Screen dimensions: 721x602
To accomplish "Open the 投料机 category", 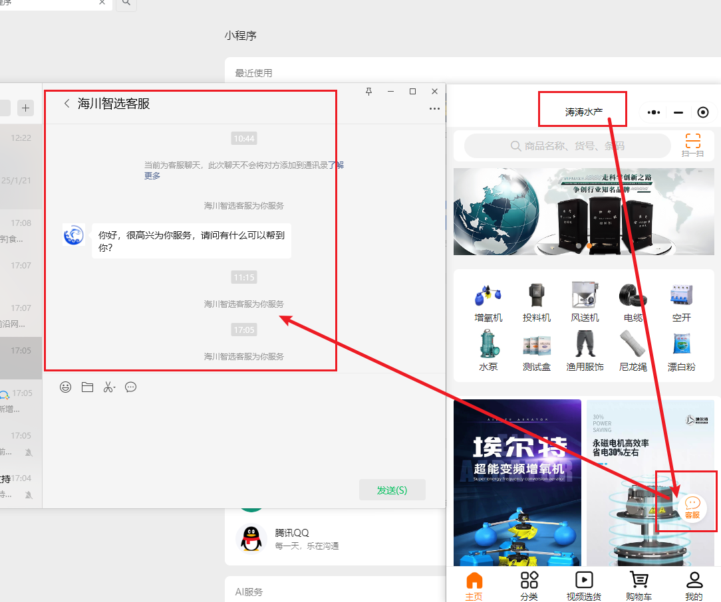I will tap(537, 302).
